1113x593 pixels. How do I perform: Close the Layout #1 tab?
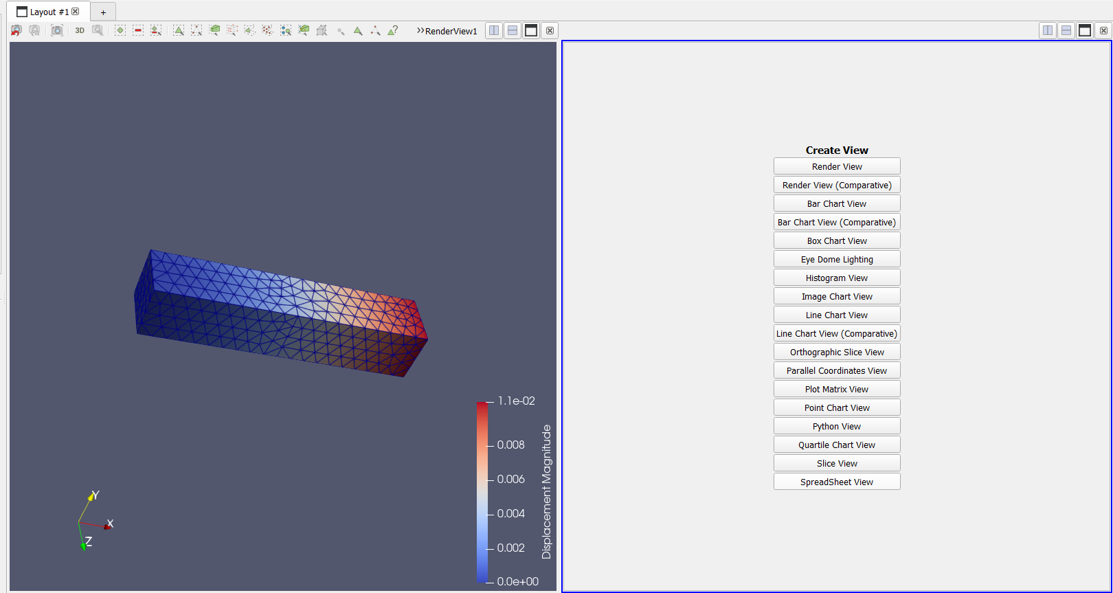click(x=76, y=12)
